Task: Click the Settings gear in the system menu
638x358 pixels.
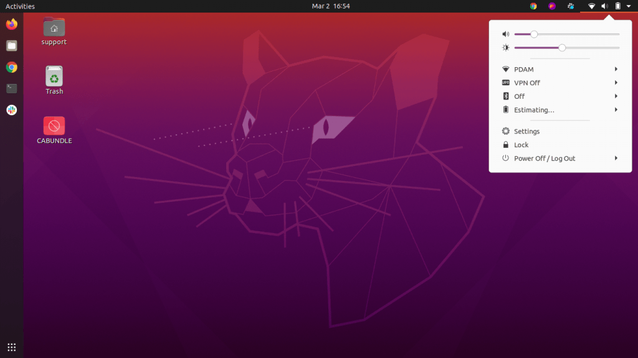Action: coord(506,131)
